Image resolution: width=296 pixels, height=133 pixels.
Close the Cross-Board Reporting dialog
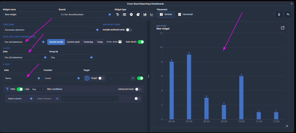(292, 4)
